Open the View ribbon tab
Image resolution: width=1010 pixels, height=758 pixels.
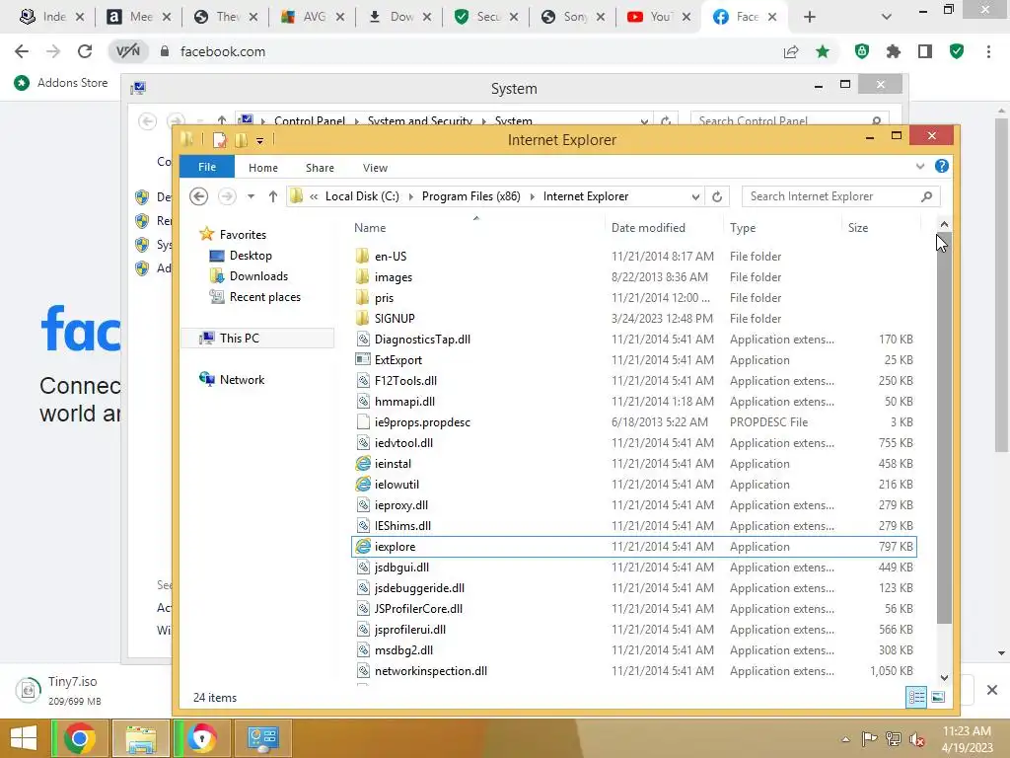click(375, 168)
